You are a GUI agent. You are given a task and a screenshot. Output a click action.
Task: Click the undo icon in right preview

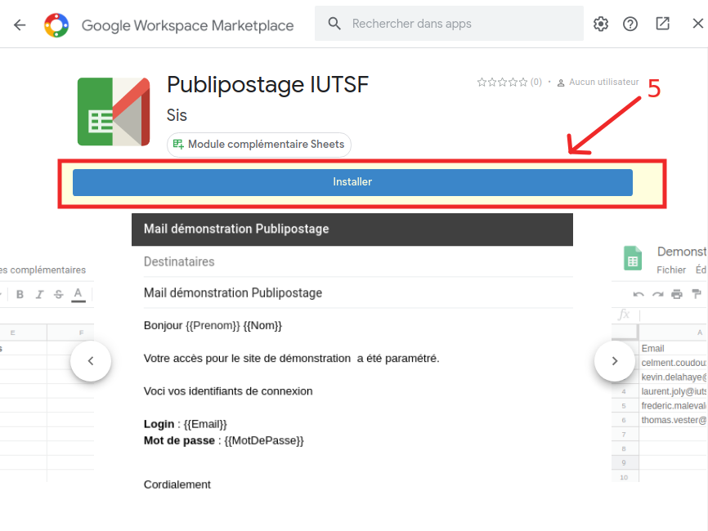(x=638, y=295)
